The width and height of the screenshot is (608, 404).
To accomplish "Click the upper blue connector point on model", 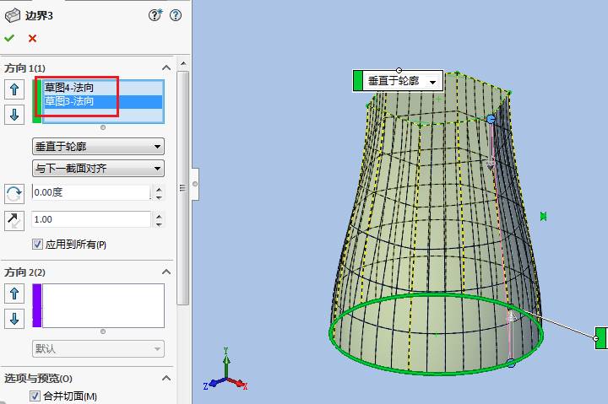I will 491,119.
